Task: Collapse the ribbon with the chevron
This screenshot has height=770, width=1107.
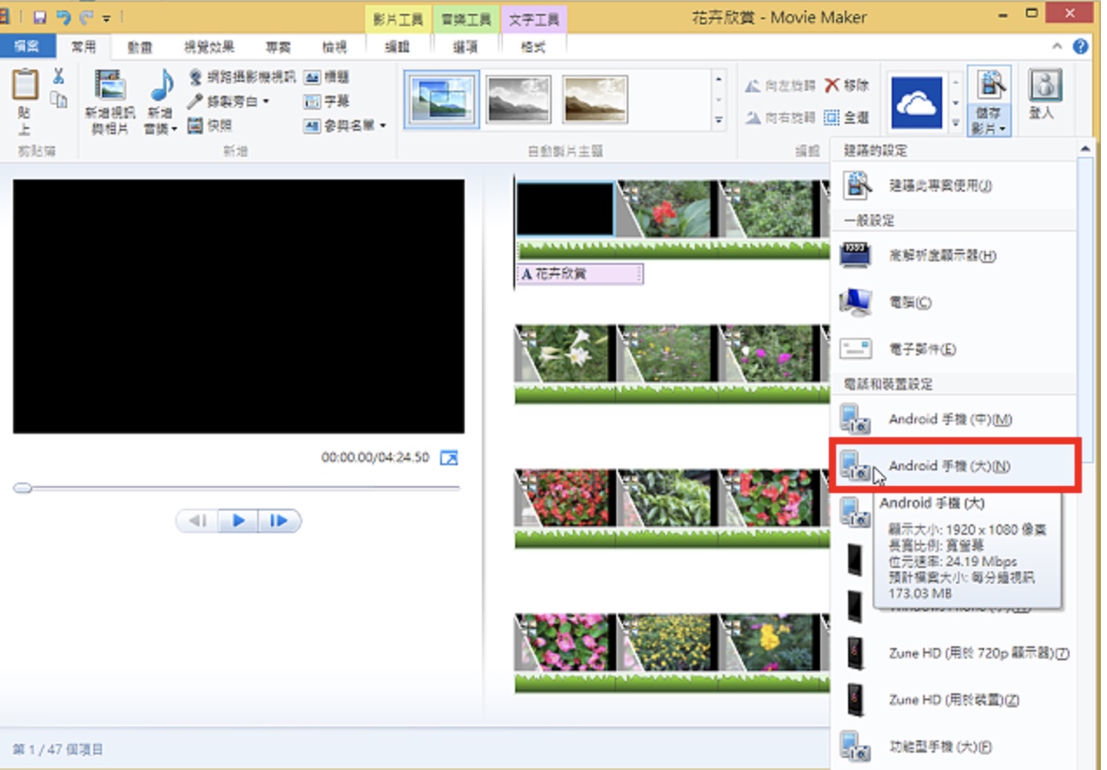Action: point(1057,47)
